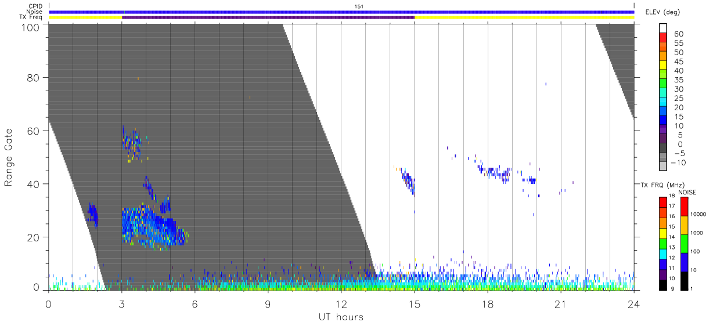The image size is (713, 329).
Task: Click the '40' tick on Range Gate axis
Action: click(x=34, y=184)
